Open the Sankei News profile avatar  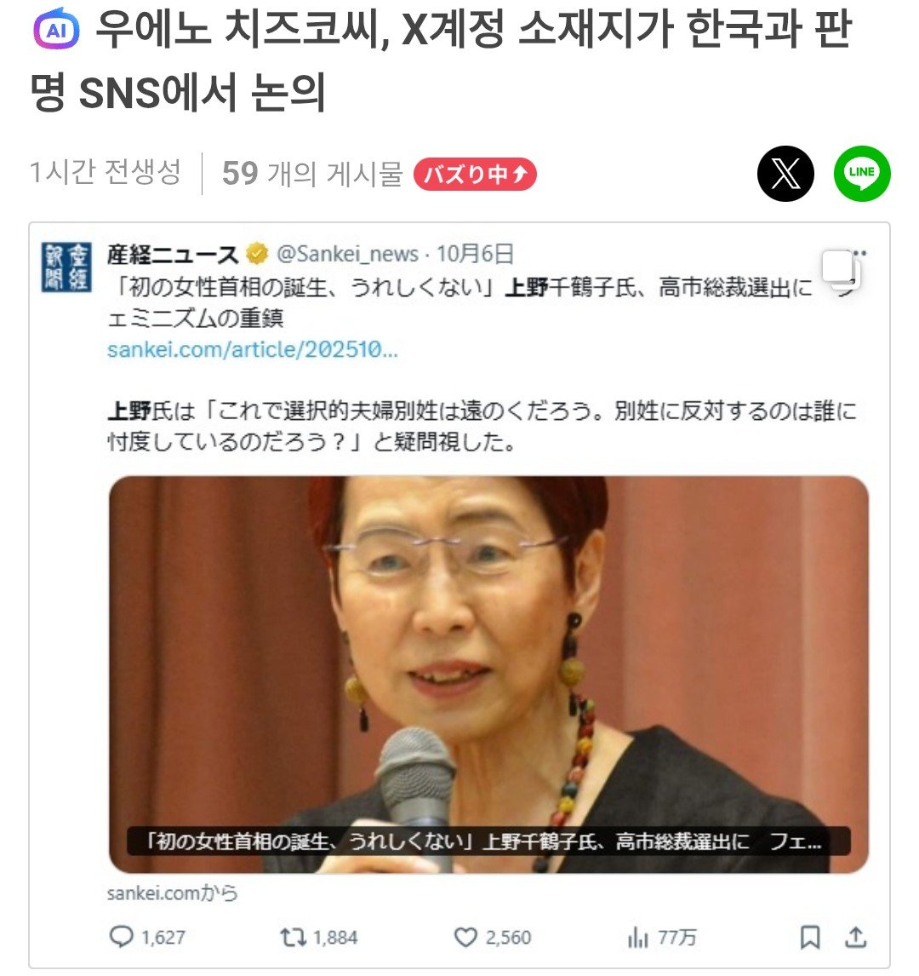(66, 267)
